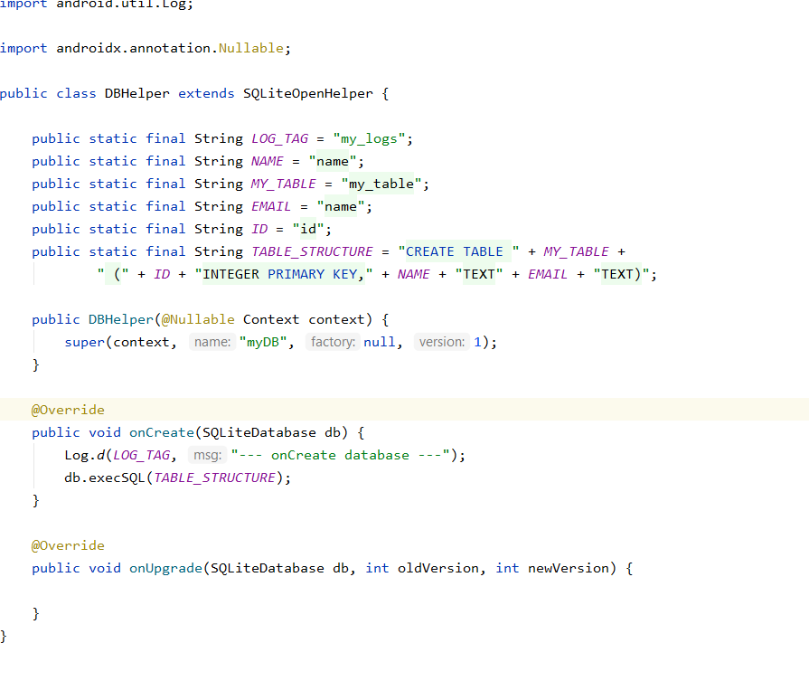Click the "--- onCreate database ---" string
Image resolution: width=809 pixels, height=681 pixels.
pyautogui.click(x=341, y=455)
